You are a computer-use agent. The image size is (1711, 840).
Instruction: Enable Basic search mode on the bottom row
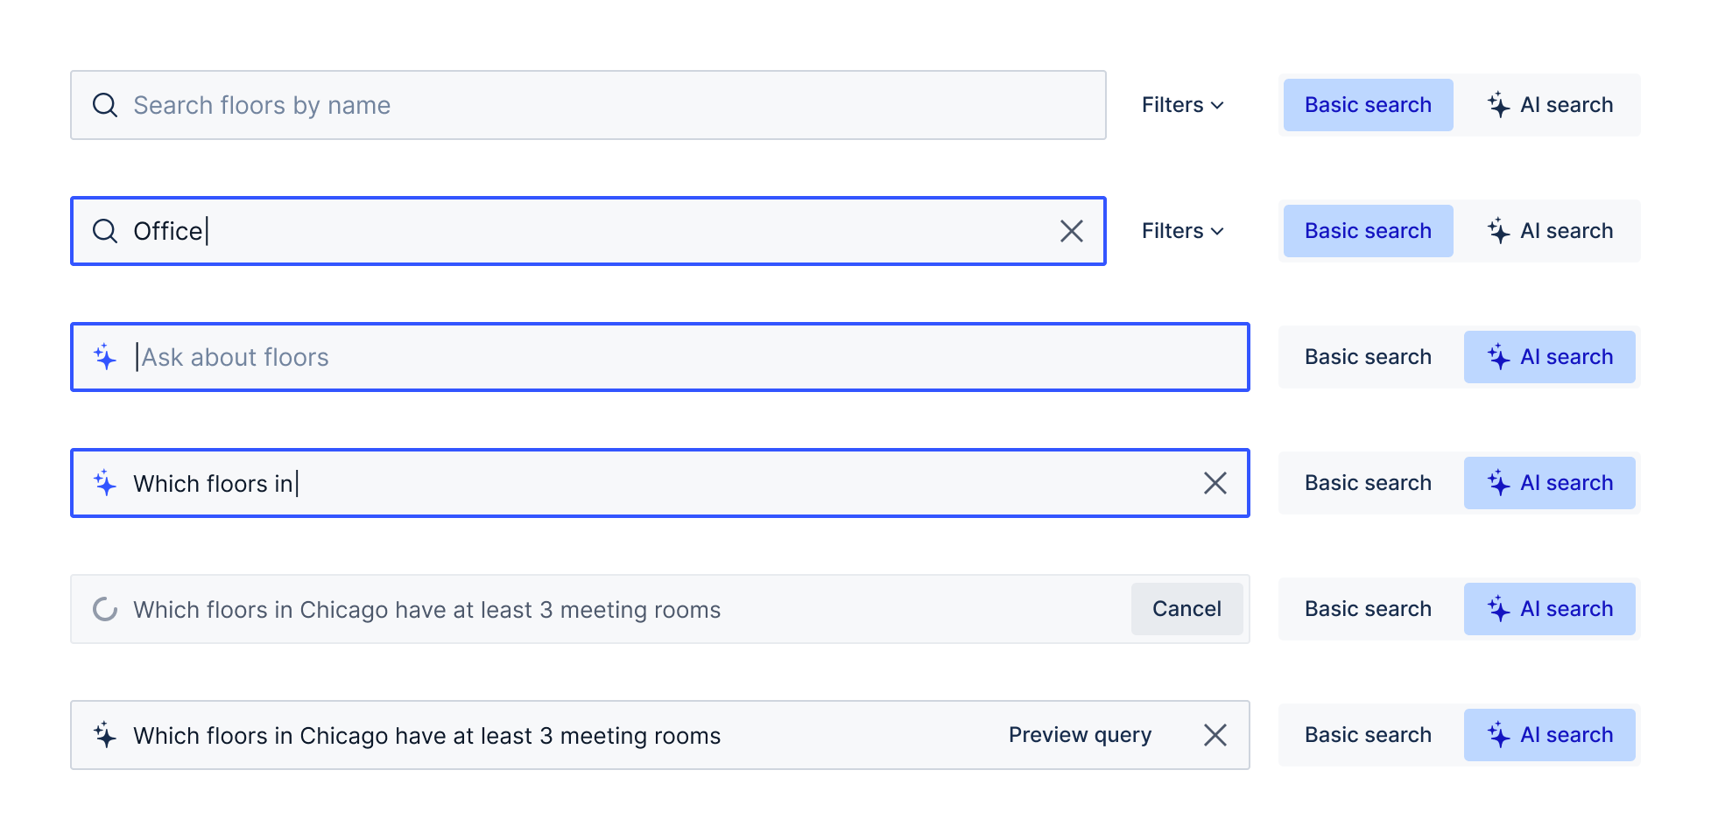pos(1367,734)
